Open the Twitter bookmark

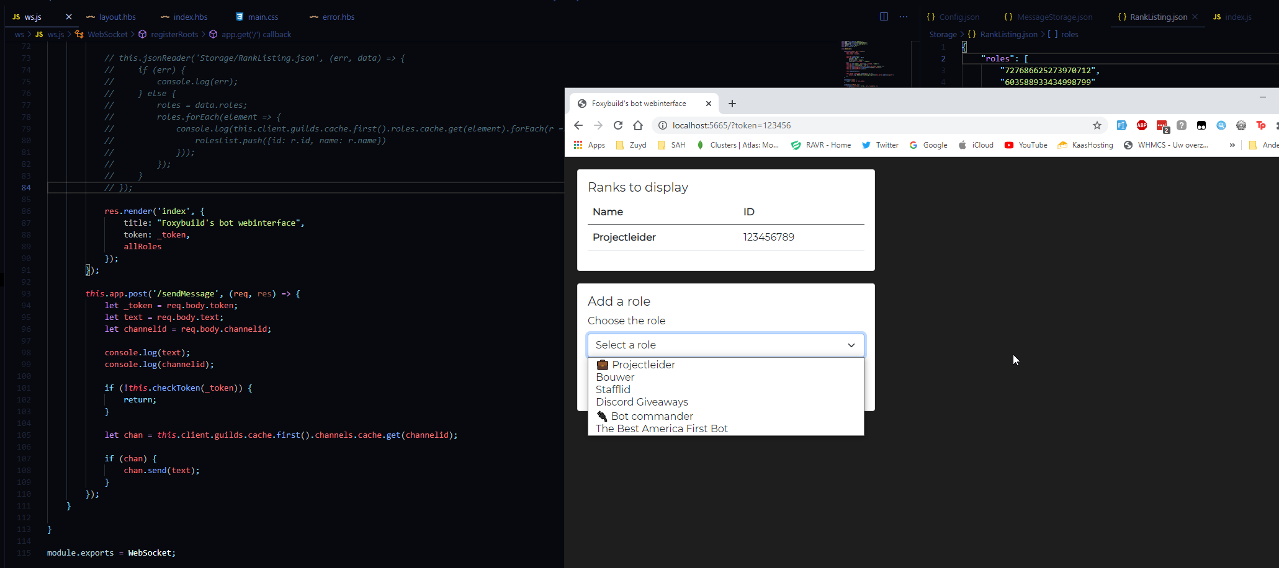(880, 145)
